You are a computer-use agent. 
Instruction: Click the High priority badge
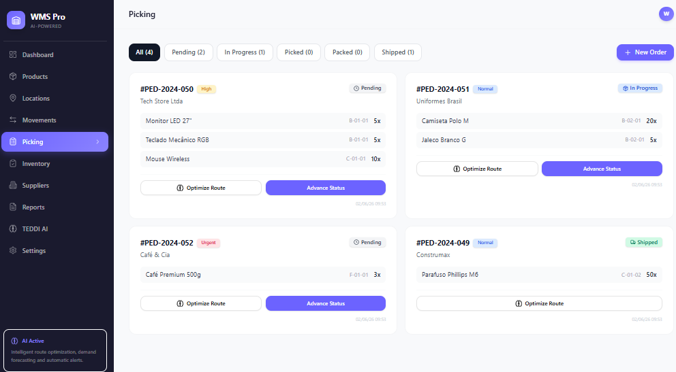coord(206,89)
